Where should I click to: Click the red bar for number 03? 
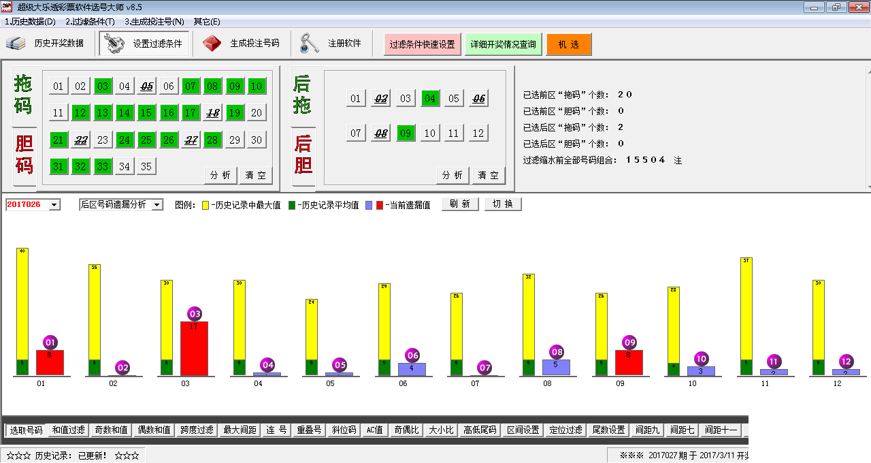coord(194,348)
